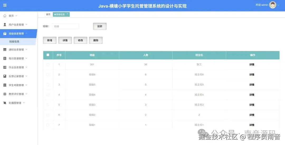Click the 新增 button
The image size is (285, 145).
point(50,40)
